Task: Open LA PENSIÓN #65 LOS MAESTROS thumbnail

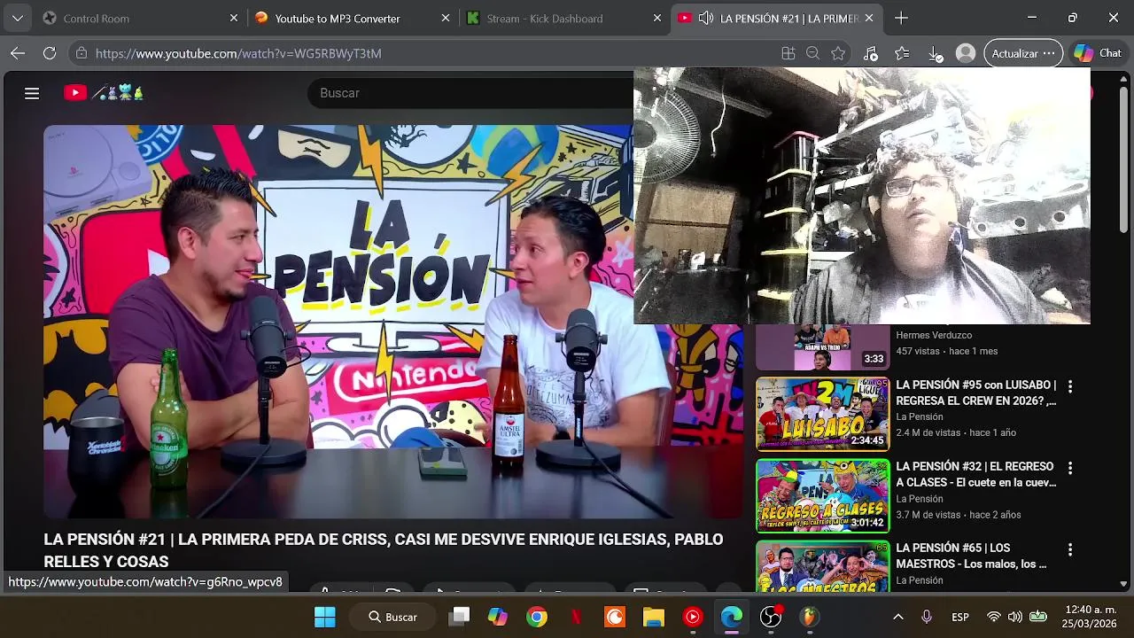Action: tap(822, 566)
